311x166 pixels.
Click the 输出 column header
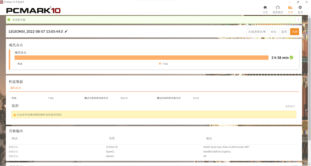coord(209,138)
